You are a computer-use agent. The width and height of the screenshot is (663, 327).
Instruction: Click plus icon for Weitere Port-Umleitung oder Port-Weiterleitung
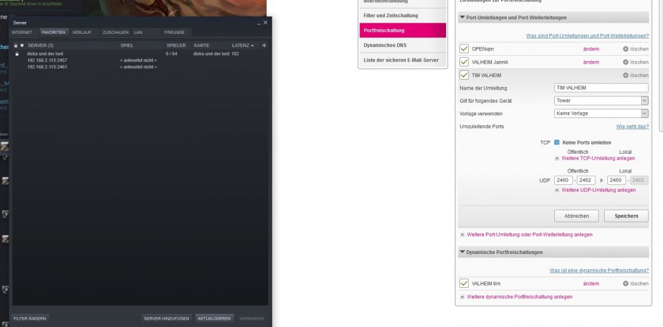463,235
